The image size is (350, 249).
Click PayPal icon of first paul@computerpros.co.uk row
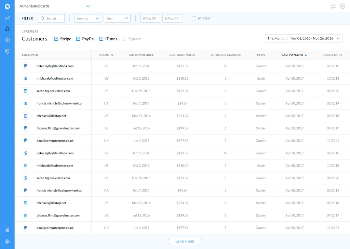tap(25, 141)
